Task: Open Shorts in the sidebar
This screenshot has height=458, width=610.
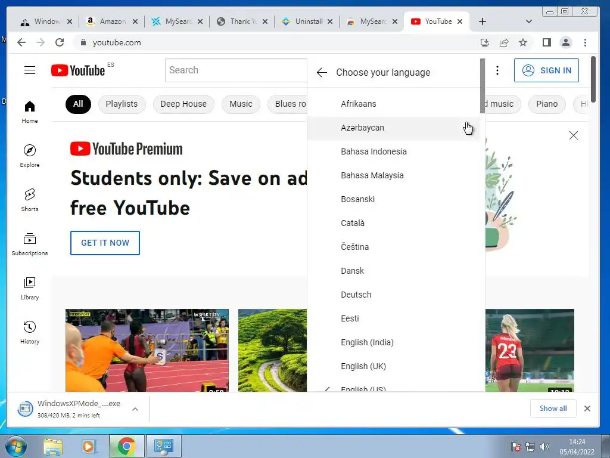Action: (30, 200)
